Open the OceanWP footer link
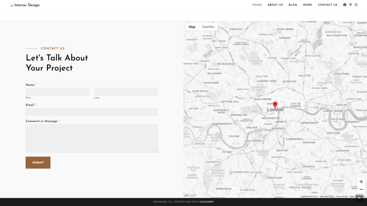The width and height of the screenshot is (367, 206). (207, 202)
